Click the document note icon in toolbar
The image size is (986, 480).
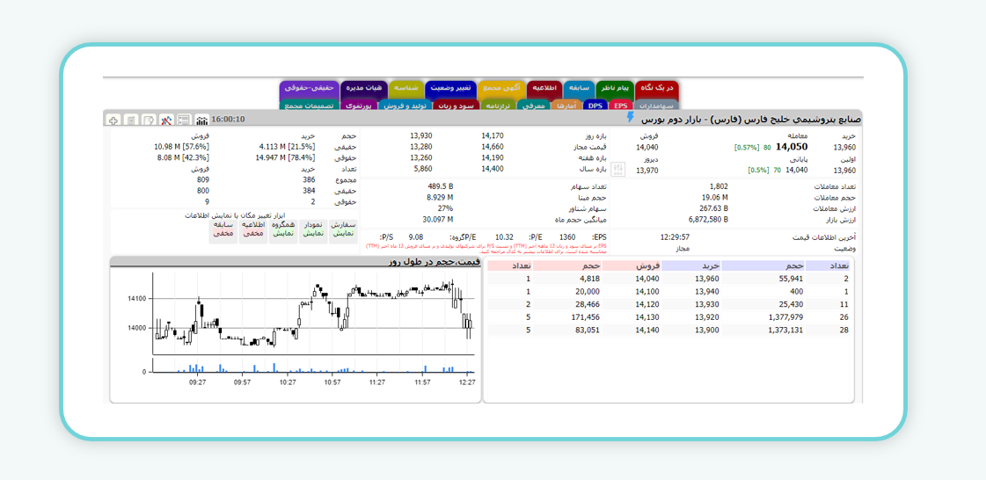pos(131,120)
